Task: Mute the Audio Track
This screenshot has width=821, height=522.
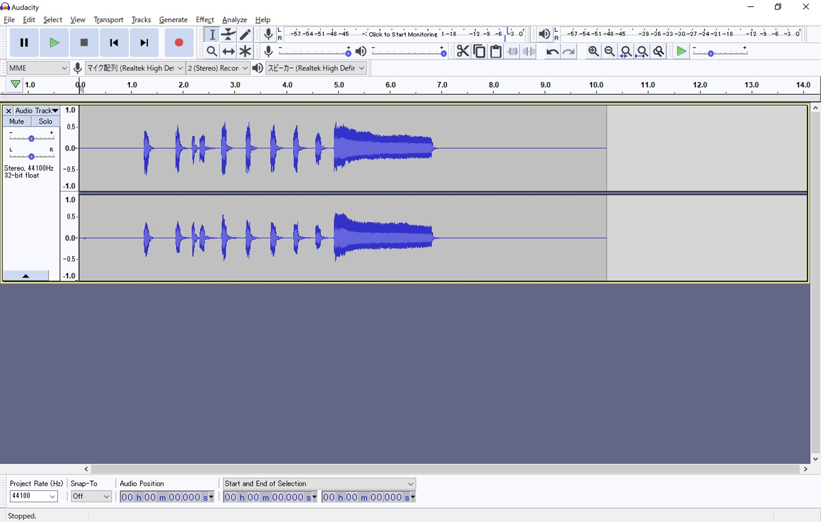Action: (x=16, y=122)
